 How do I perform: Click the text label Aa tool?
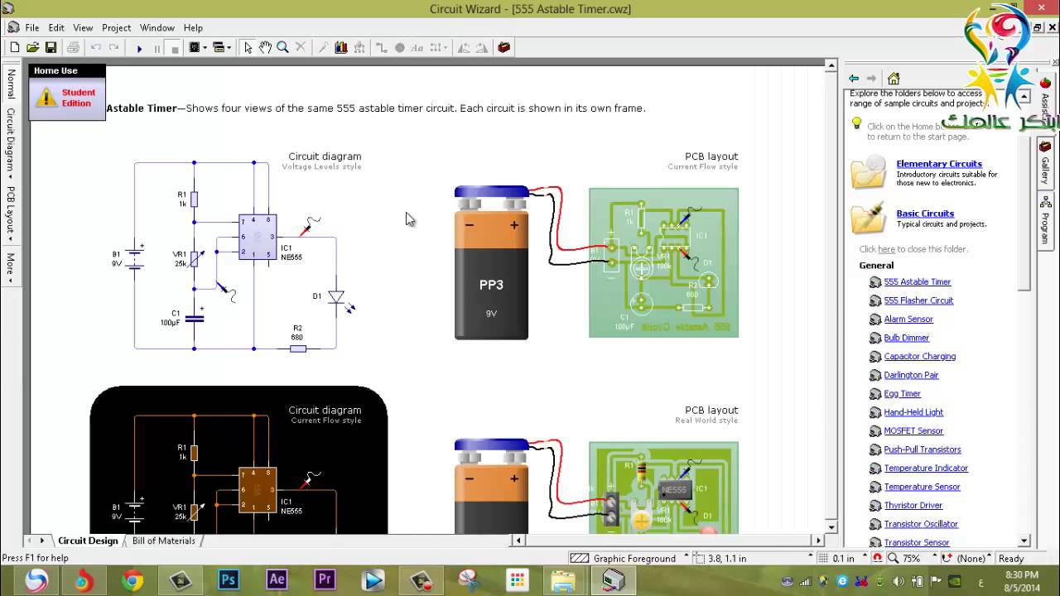click(417, 48)
